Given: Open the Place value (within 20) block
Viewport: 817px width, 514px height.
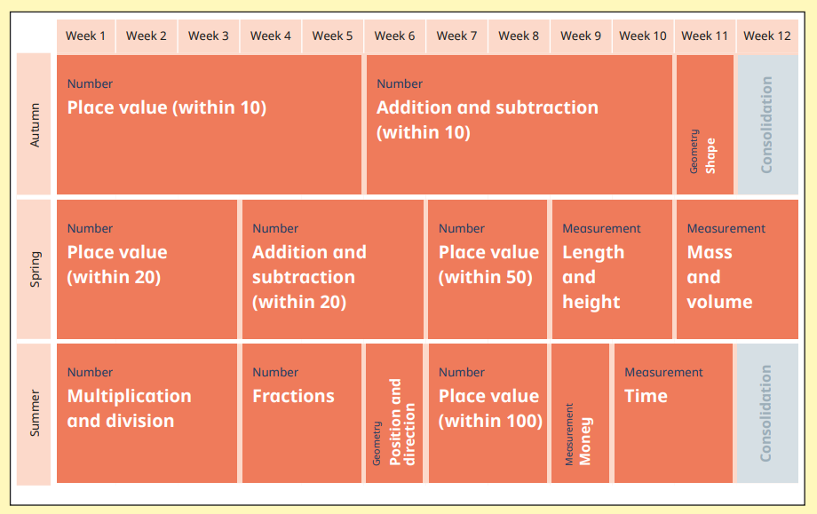Looking at the screenshot, I should tap(147, 269).
